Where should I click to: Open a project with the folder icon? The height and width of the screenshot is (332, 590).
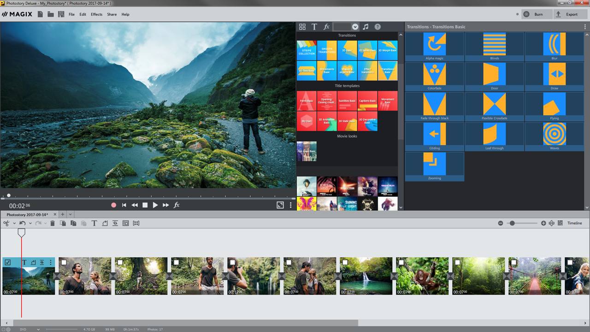50,14
